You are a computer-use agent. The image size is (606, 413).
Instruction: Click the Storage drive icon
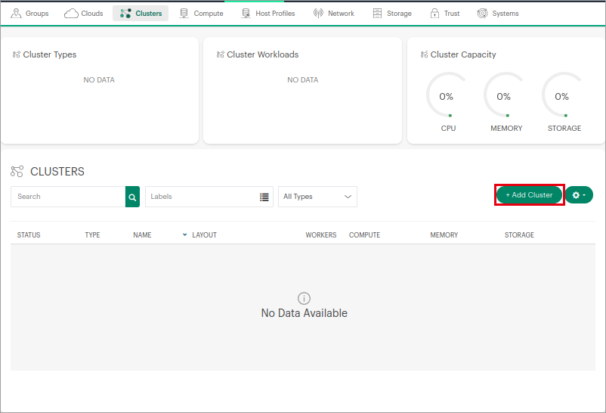pyautogui.click(x=377, y=13)
